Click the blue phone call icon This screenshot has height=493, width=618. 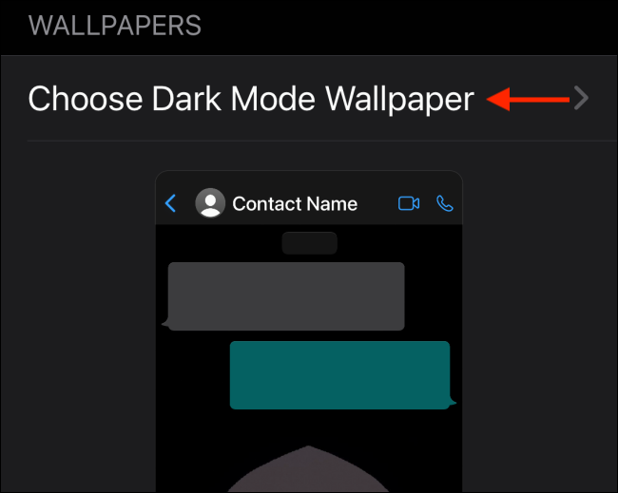click(445, 203)
